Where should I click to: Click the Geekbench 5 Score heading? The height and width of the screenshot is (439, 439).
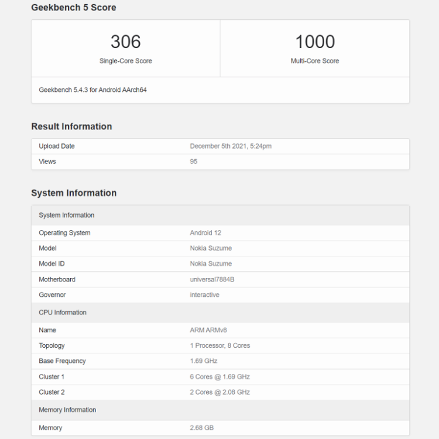pyautogui.click(x=74, y=8)
